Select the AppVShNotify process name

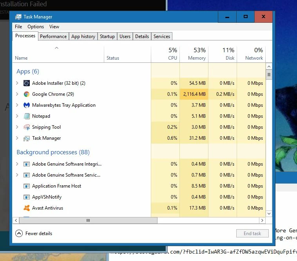(47, 197)
